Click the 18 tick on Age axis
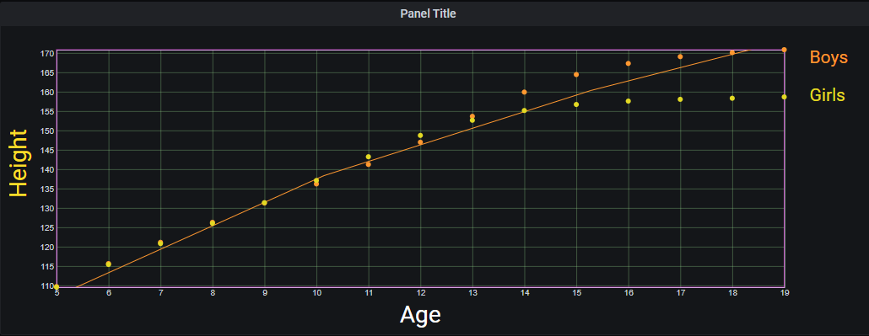This screenshot has height=336, width=869. click(x=732, y=293)
